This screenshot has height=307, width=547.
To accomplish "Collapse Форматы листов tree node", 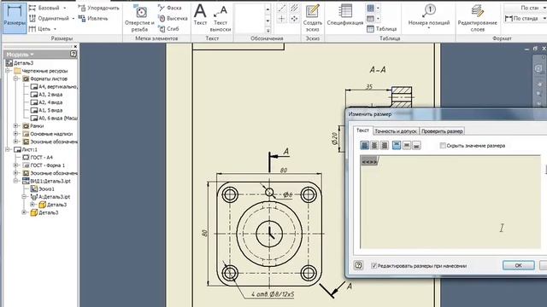I will tap(15, 79).
